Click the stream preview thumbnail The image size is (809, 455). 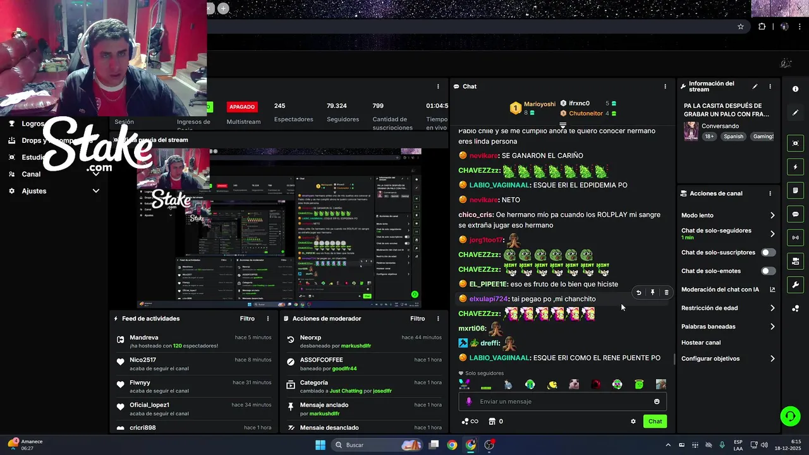click(279, 228)
